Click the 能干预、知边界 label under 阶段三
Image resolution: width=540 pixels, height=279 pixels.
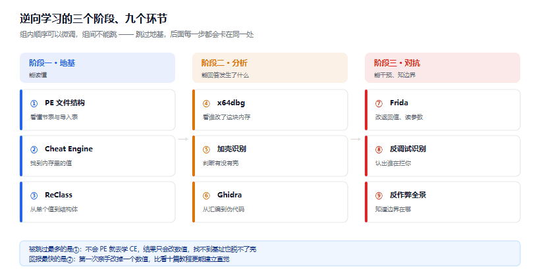(x=395, y=75)
